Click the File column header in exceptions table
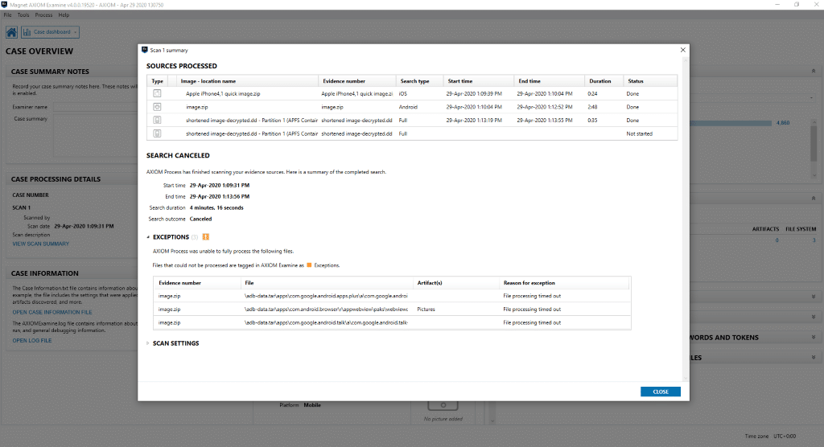Viewport: 824px width, 447px height. point(327,283)
